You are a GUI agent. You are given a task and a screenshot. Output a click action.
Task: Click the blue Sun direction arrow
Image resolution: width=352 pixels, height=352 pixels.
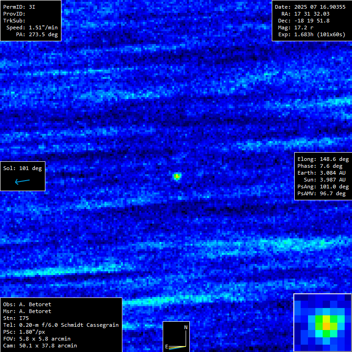(x=22, y=181)
